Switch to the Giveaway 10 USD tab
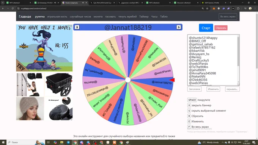This screenshot has height=145, width=258. point(45,3)
